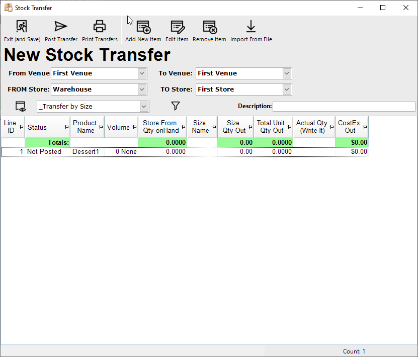The height and width of the screenshot is (357, 418).
Task: Click Remove Item icon
Action: click(x=209, y=27)
